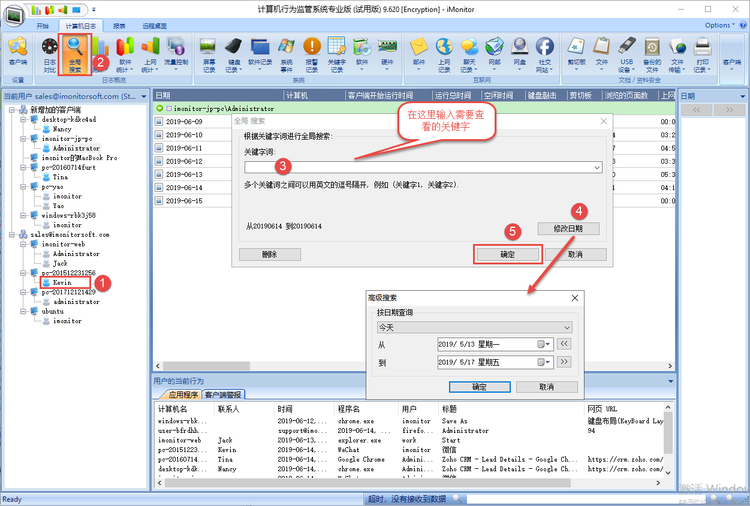Click the 报警记录 alert records icon
The height and width of the screenshot is (506, 750).
pos(312,54)
